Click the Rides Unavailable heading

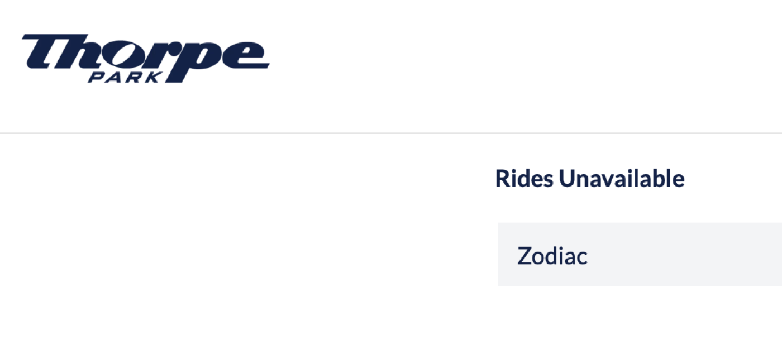pos(590,179)
